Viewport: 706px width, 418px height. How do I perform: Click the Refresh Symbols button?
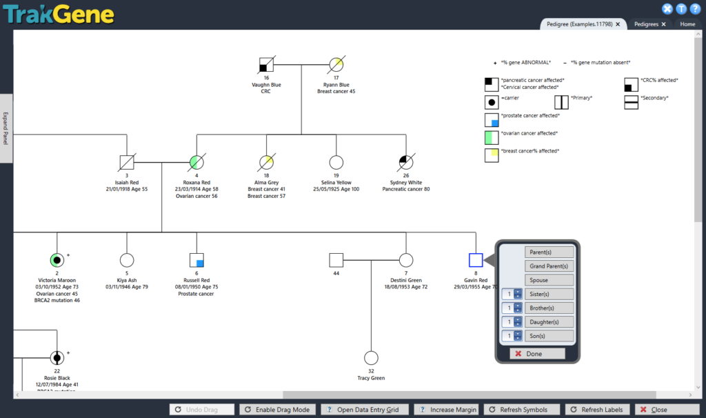(522, 409)
